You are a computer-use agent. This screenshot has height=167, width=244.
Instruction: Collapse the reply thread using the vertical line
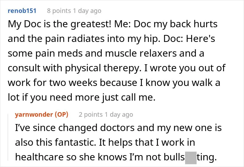[x=8, y=137]
